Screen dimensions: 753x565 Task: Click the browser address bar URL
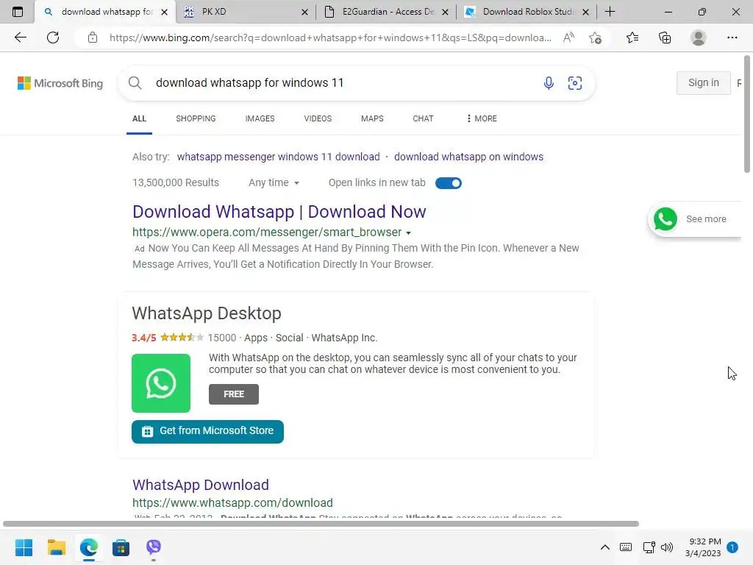[330, 38]
